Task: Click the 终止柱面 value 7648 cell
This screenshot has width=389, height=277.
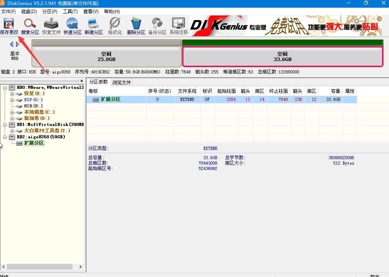Action: [x=279, y=99]
